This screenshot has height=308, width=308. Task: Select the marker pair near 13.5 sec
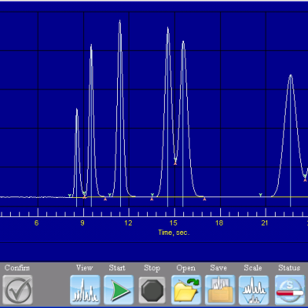152,197
